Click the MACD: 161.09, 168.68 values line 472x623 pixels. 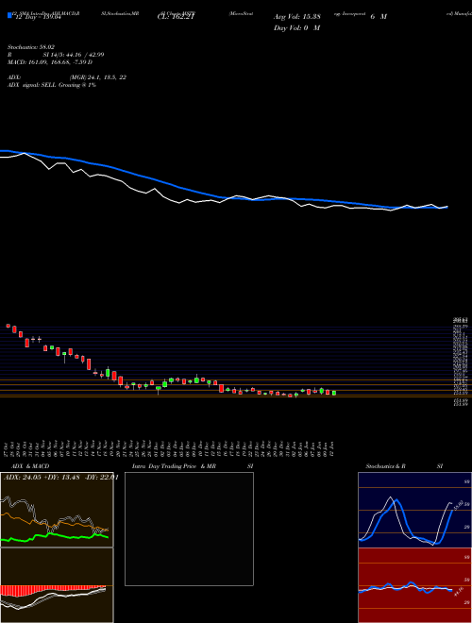coord(50,62)
